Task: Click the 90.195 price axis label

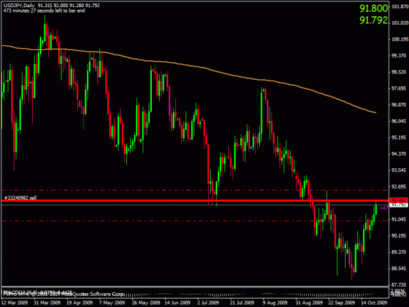Action: pyautogui.click(x=400, y=236)
